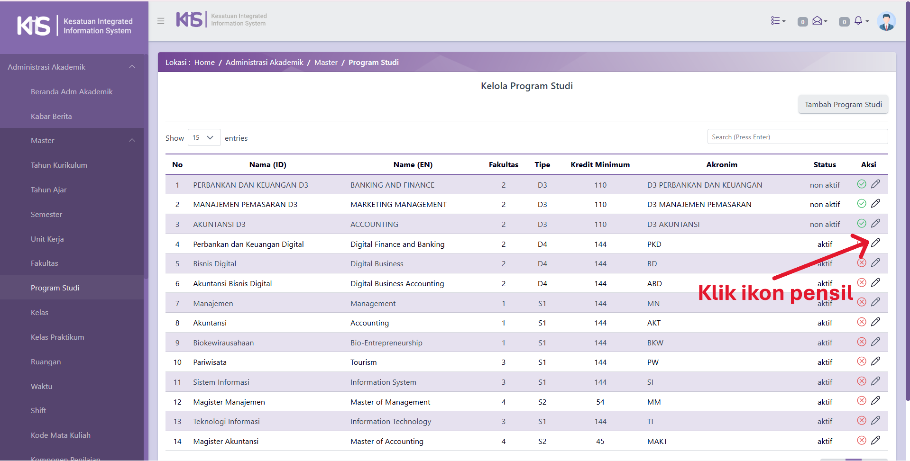The image size is (910, 461).
Task: Deactivate Pariwisata program with red X icon
Action: (862, 362)
